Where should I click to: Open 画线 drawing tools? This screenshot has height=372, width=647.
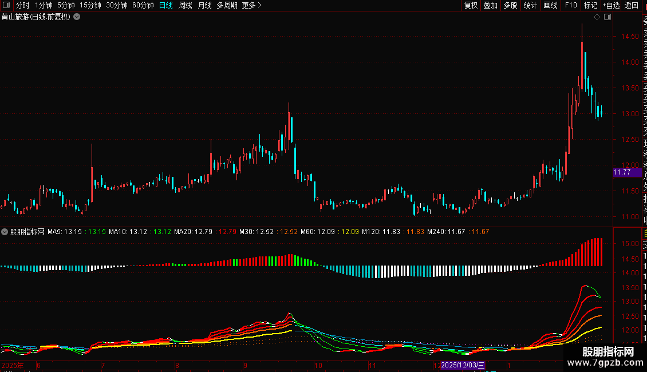pyautogui.click(x=550, y=6)
